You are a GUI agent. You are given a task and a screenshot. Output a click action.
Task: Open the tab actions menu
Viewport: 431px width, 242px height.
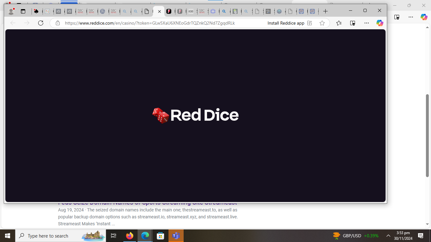23,11
